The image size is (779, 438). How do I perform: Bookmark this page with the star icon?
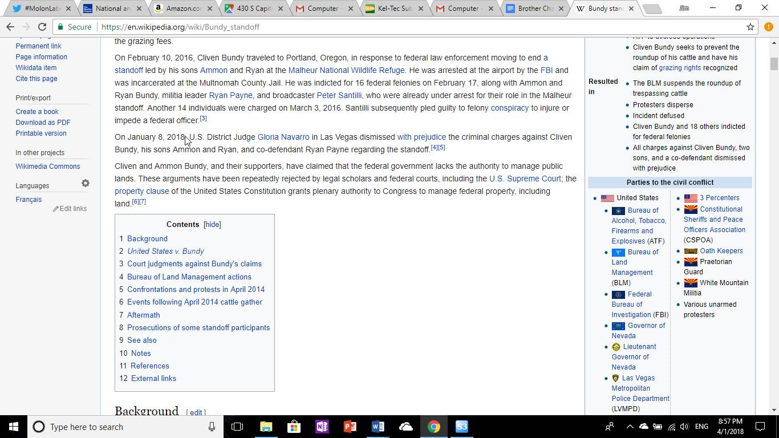(750, 27)
